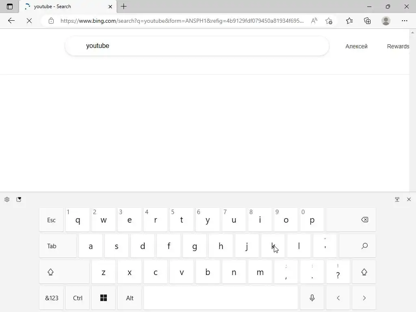Add this page to favorites

[x=329, y=21]
